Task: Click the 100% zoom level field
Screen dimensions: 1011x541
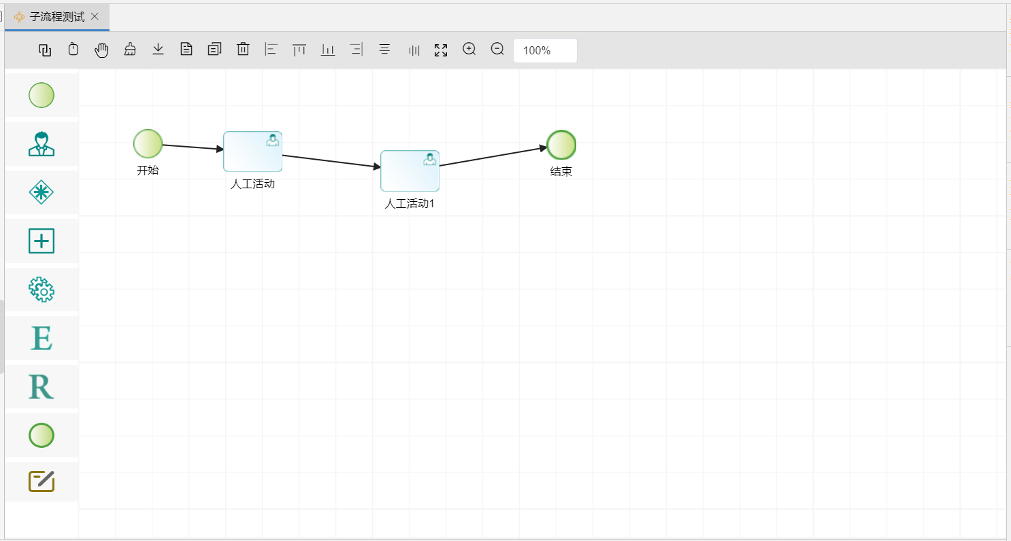Action: [x=545, y=50]
